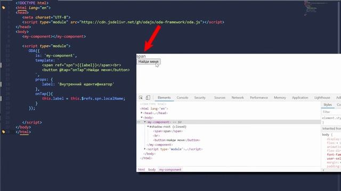341x191 pixels.
Task: Click the oda.js script URL in editor
Action: click(x=141, y=22)
